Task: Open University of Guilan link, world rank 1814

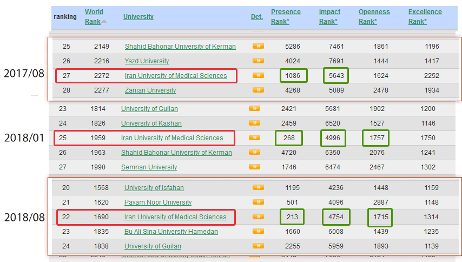Action: tap(149, 109)
